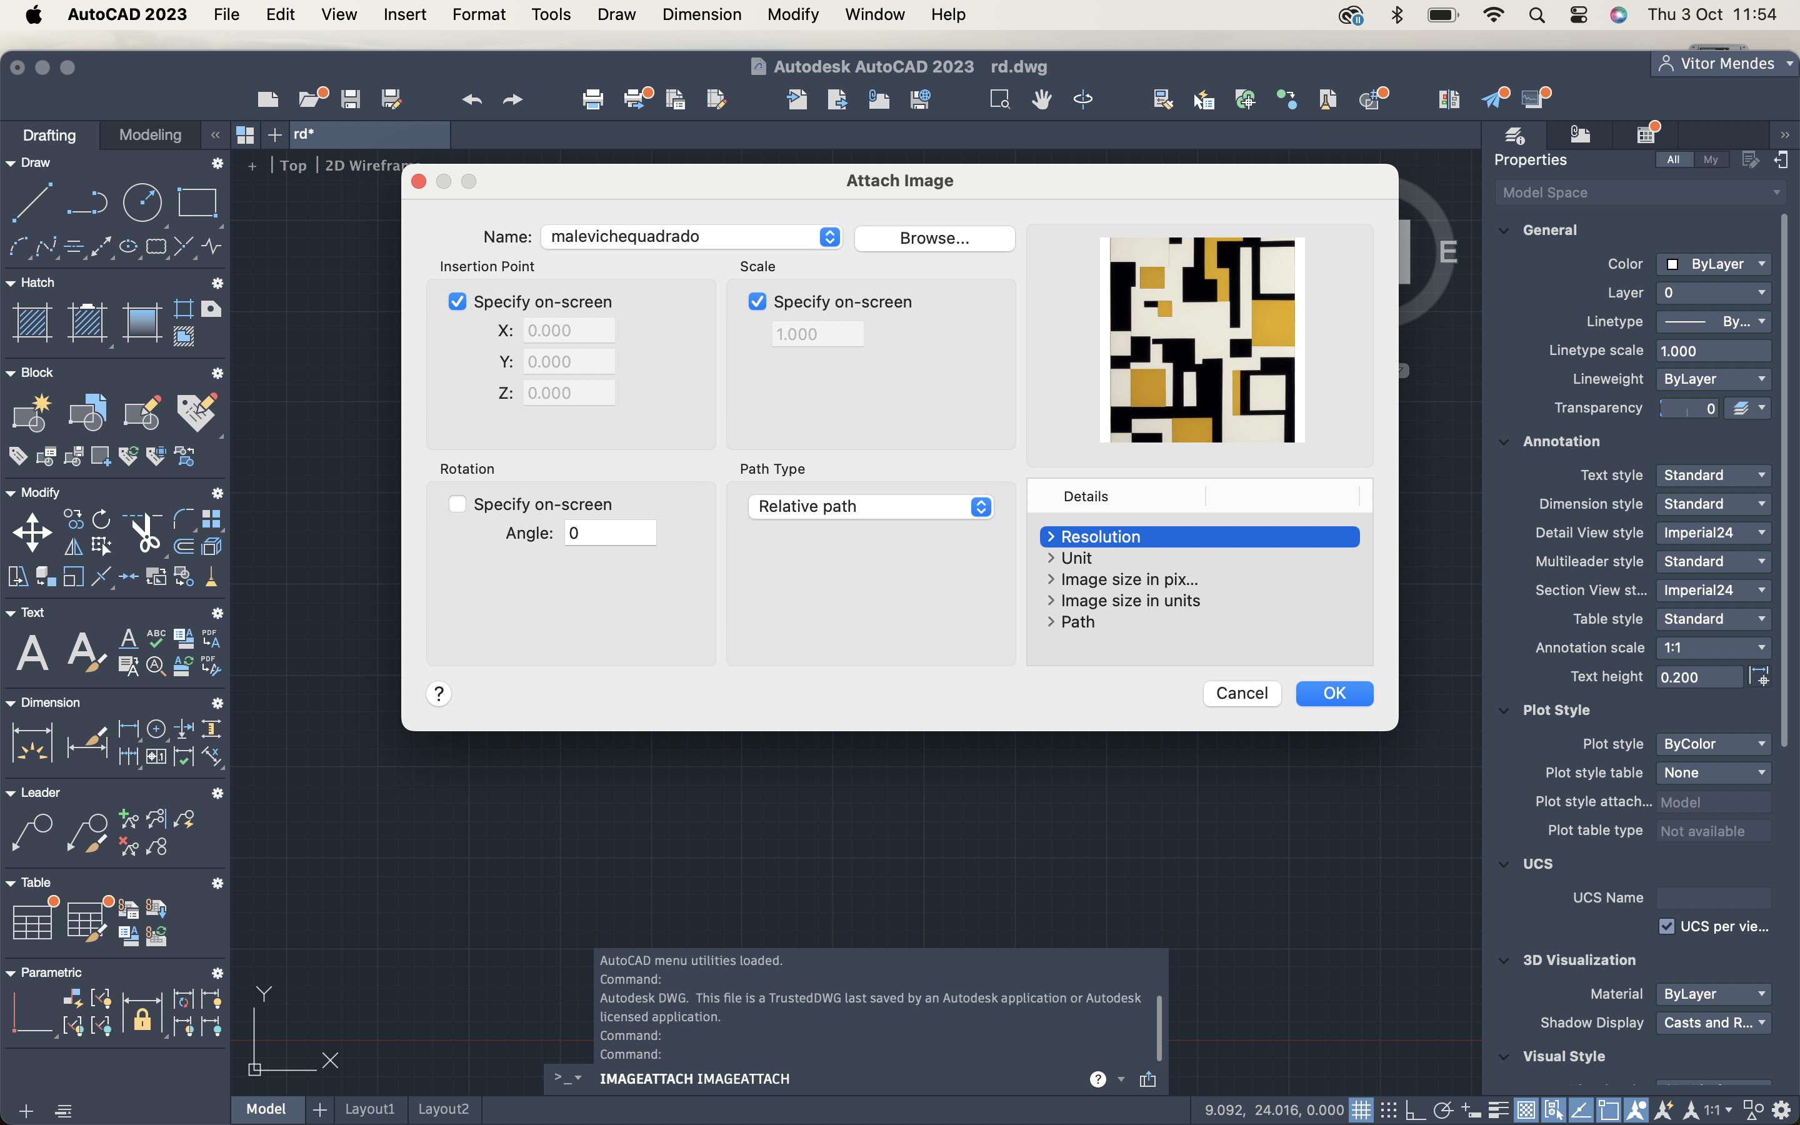Switch to the Modeling tab
The height and width of the screenshot is (1125, 1800).
[150, 134]
